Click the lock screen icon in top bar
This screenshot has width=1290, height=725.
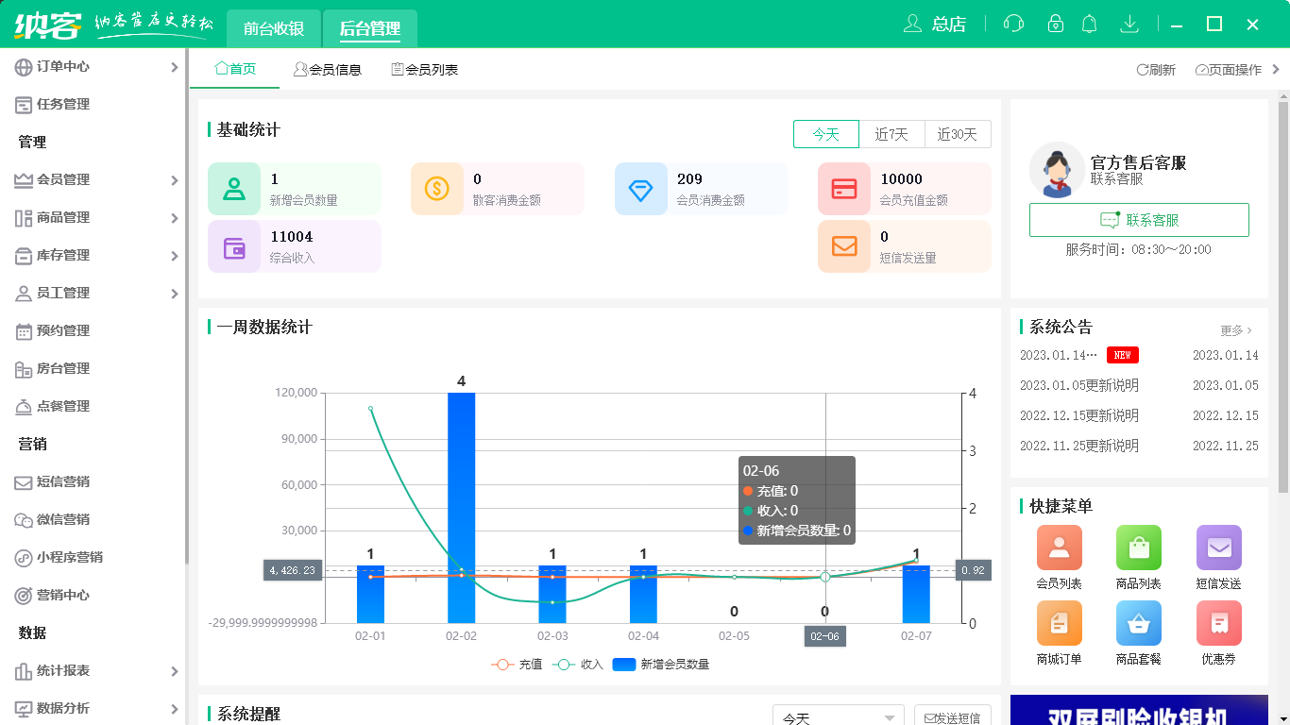pyautogui.click(x=1051, y=23)
